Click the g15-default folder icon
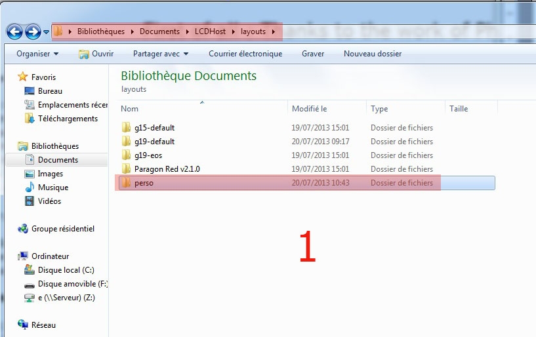The height and width of the screenshot is (337, 536). (x=126, y=127)
